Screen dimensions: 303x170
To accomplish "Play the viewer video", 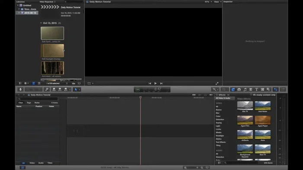I will coord(155,83).
